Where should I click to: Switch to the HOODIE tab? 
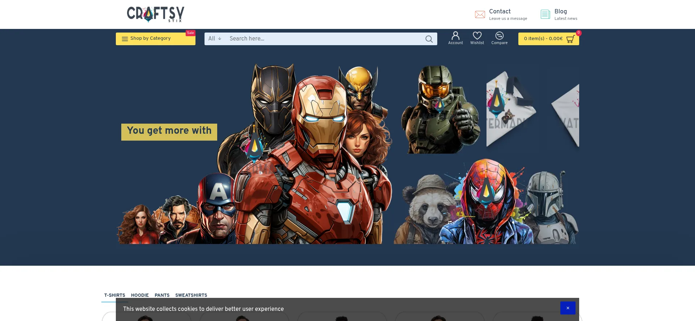coord(140,295)
